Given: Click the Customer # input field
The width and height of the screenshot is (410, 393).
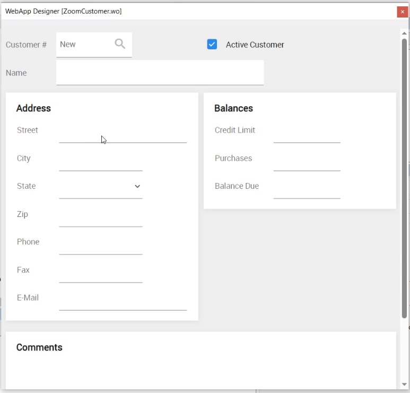Looking at the screenshot, I should coord(85,45).
